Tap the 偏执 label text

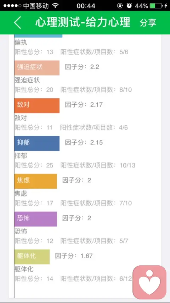tap(21, 42)
